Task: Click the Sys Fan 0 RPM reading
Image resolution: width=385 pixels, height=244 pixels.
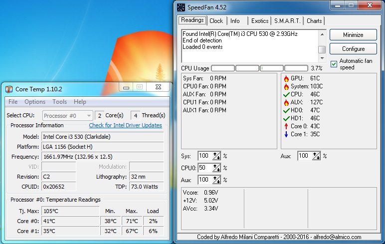Action: click(204, 78)
